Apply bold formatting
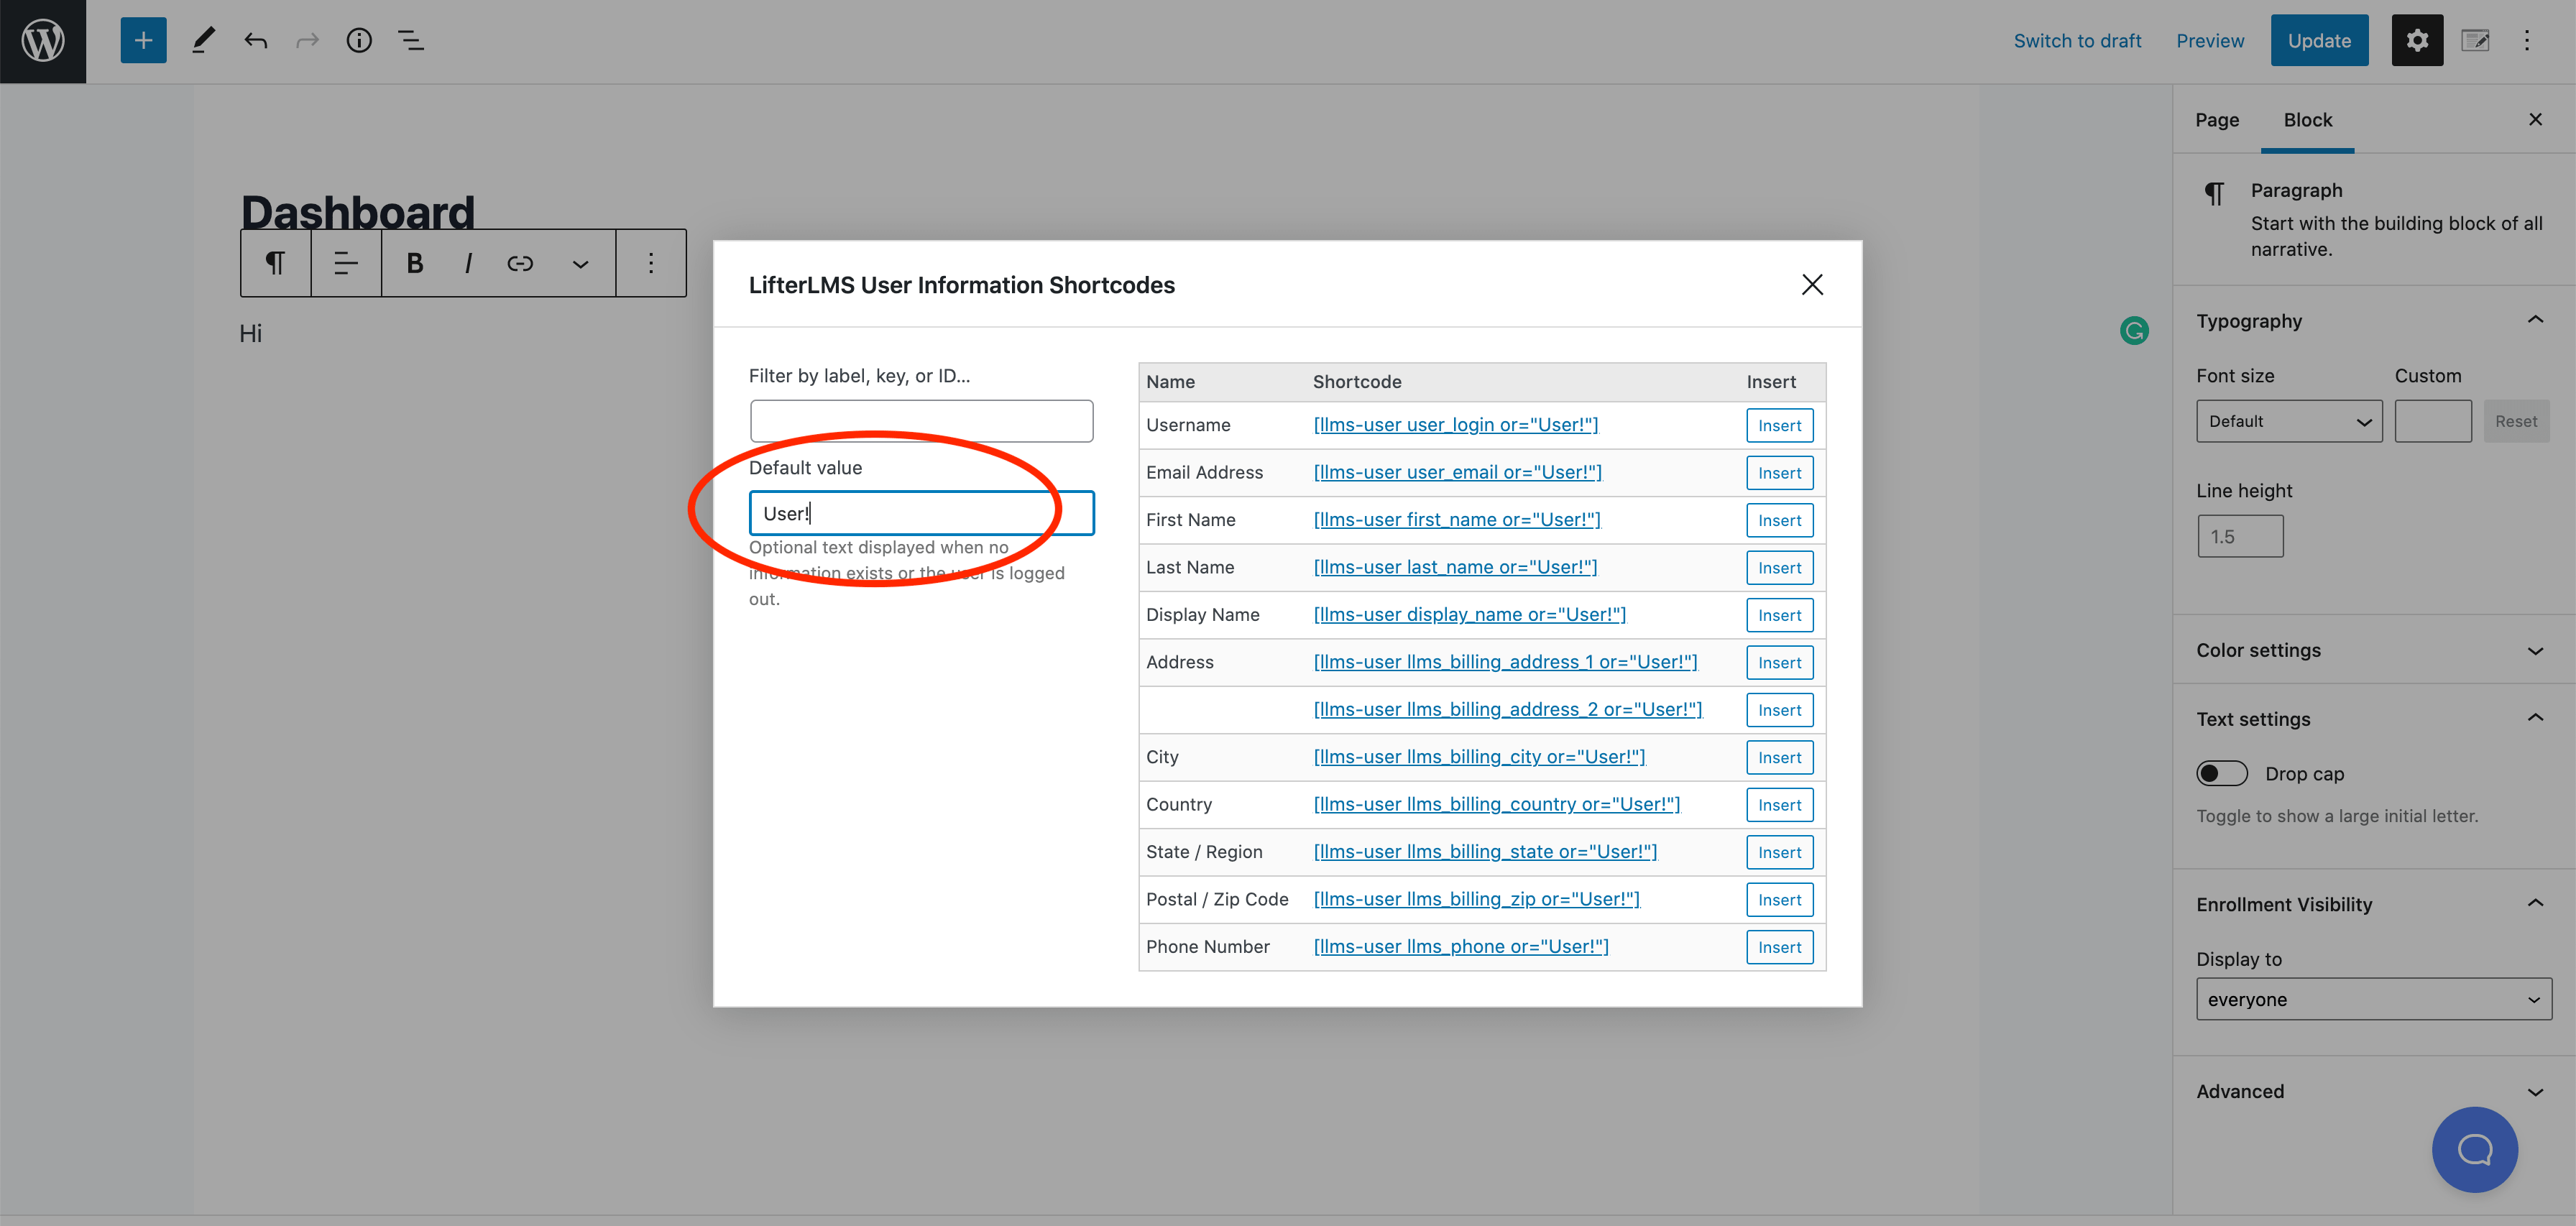This screenshot has width=2576, height=1226. [415, 263]
